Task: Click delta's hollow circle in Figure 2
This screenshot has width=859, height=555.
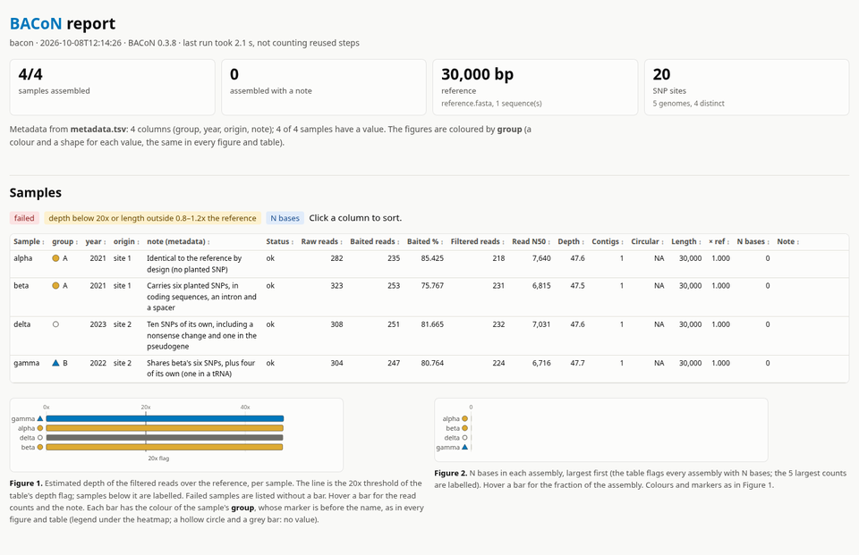Action: click(x=465, y=438)
